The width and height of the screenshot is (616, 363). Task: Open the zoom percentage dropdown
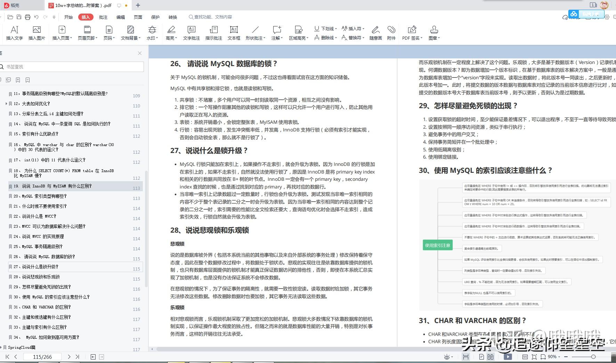point(553,357)
